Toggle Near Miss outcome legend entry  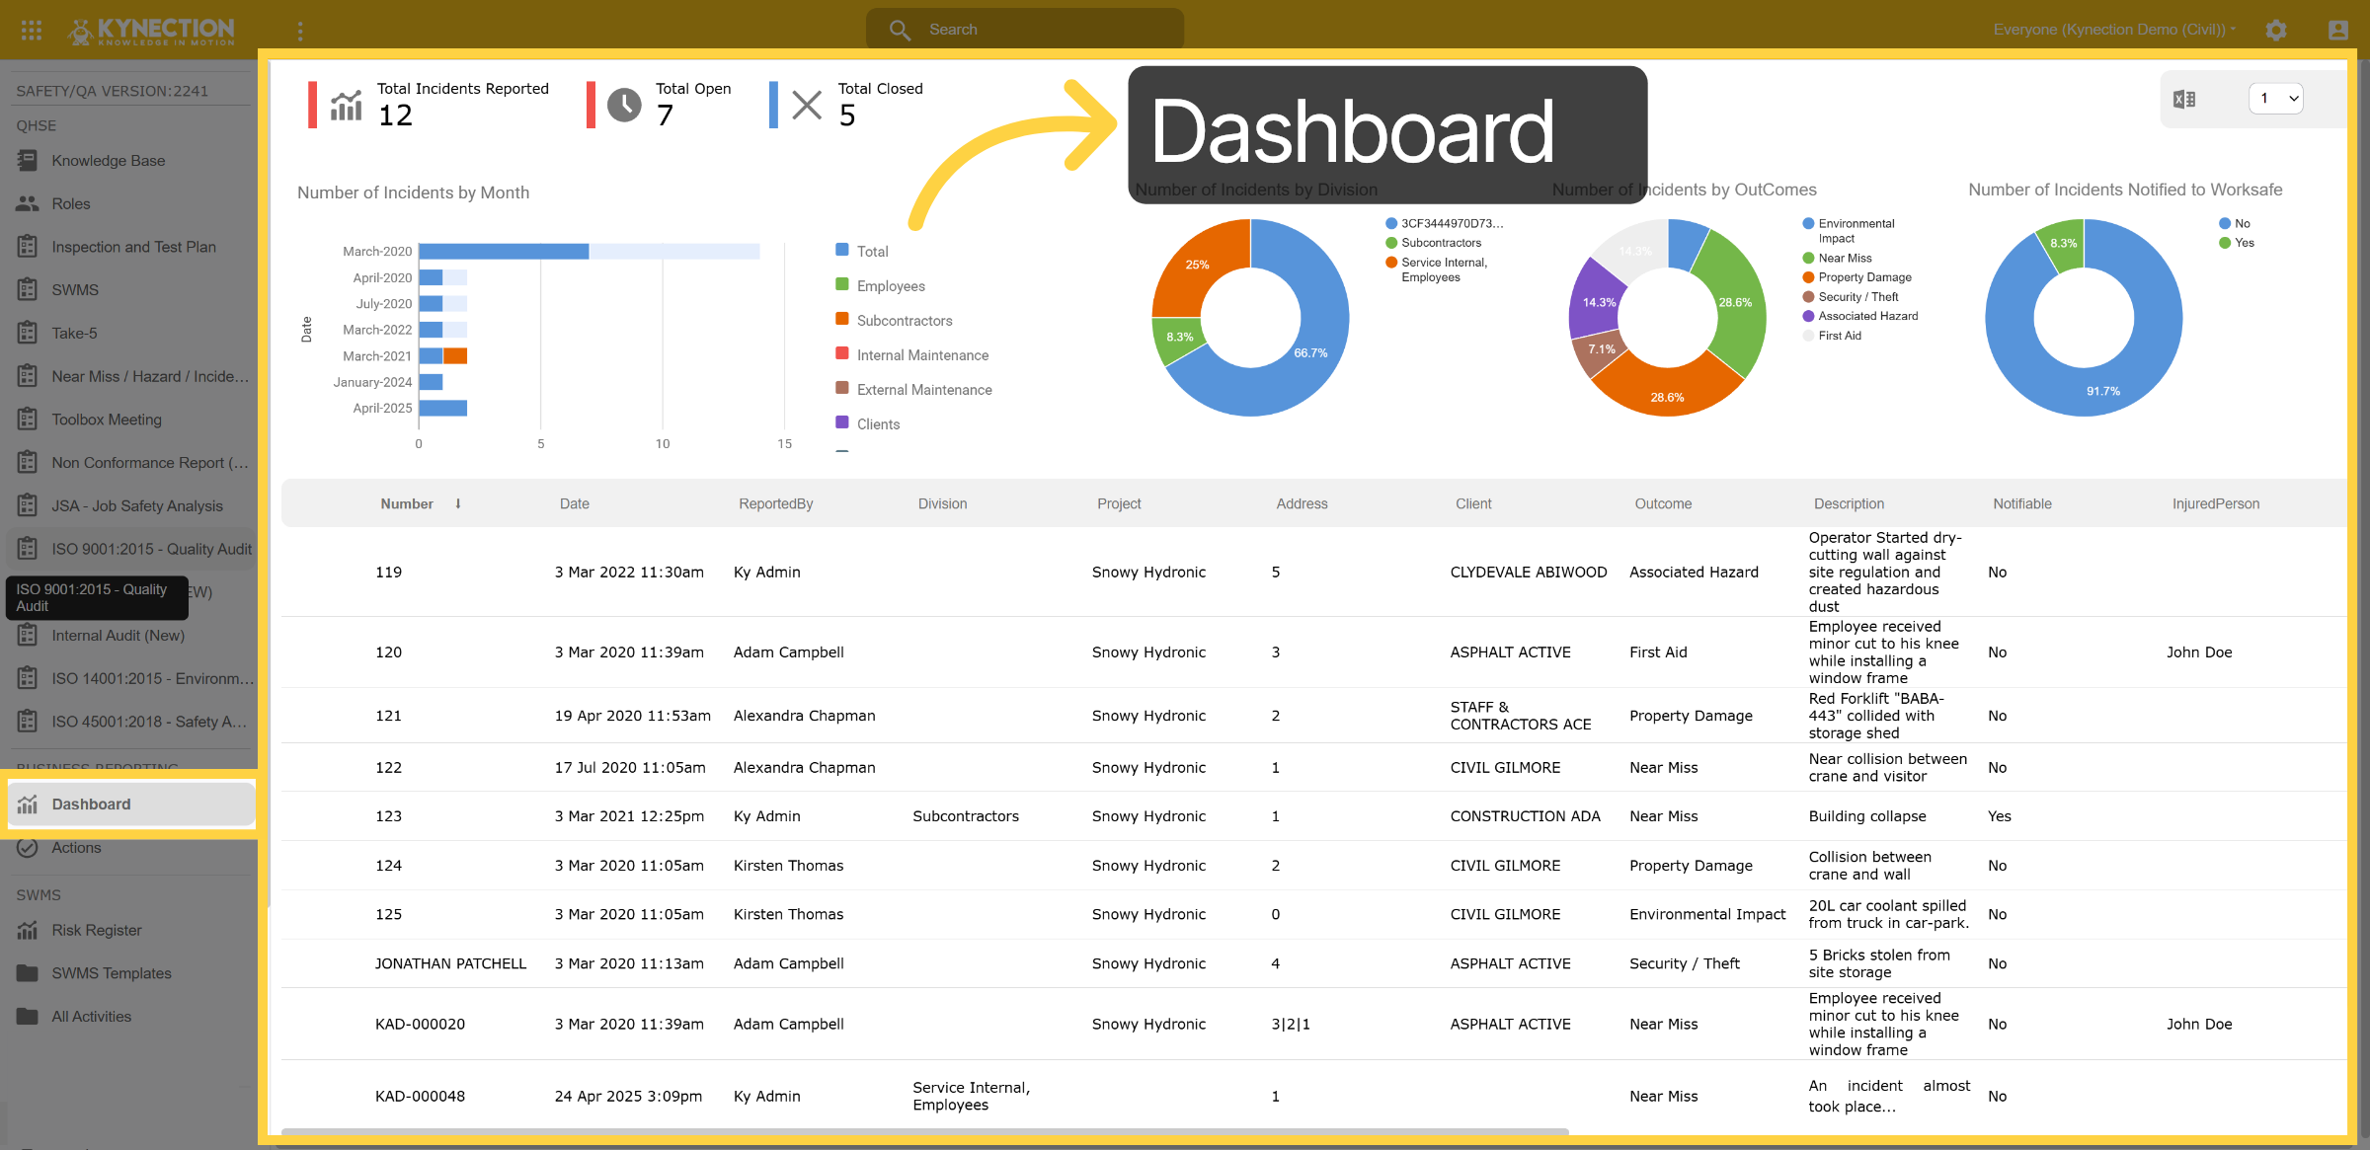click(x=1837, y=259)
